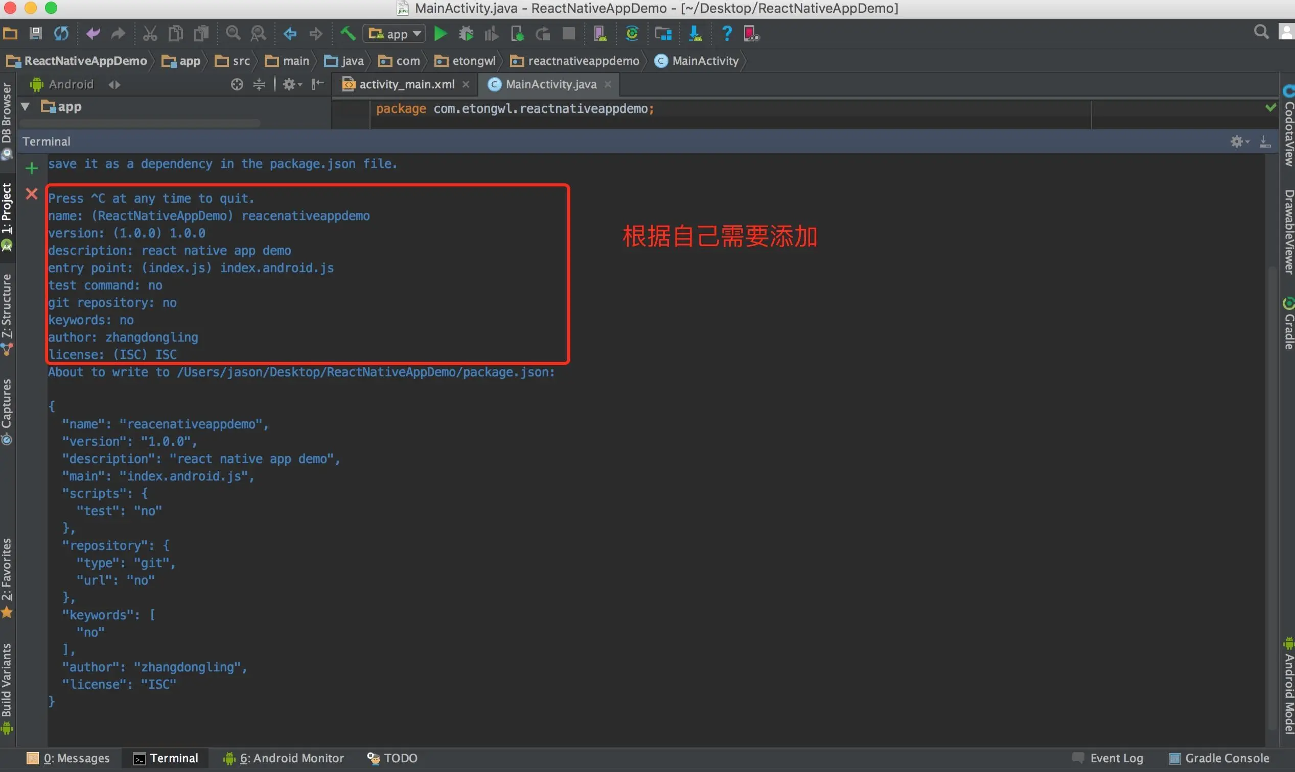Collapse all nodes in the project panel

[259, 84]
